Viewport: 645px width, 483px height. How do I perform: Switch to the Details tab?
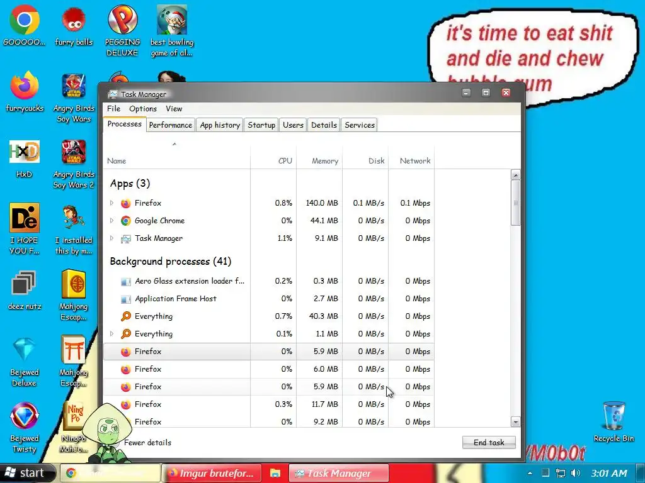[324, 125]
